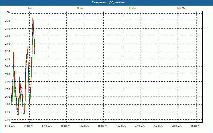Click the 16.08.25 date label
This screenshot has width=213, height=133.
click(103, 126)
